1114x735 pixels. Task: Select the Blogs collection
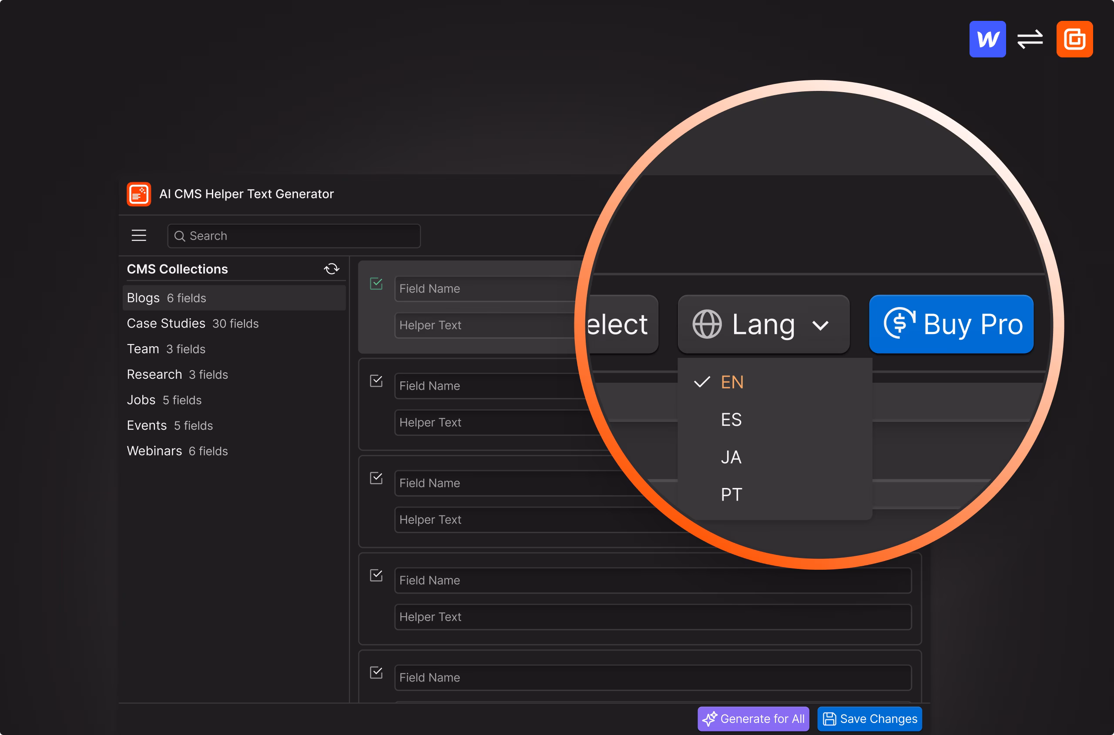234,298
